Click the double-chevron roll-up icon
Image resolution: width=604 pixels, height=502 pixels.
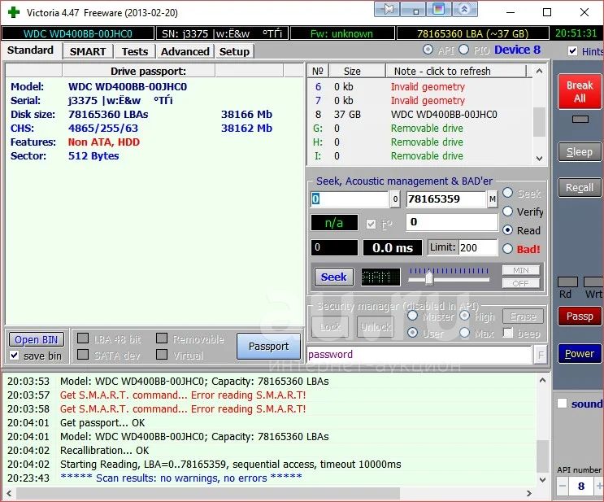pos(465,9)
